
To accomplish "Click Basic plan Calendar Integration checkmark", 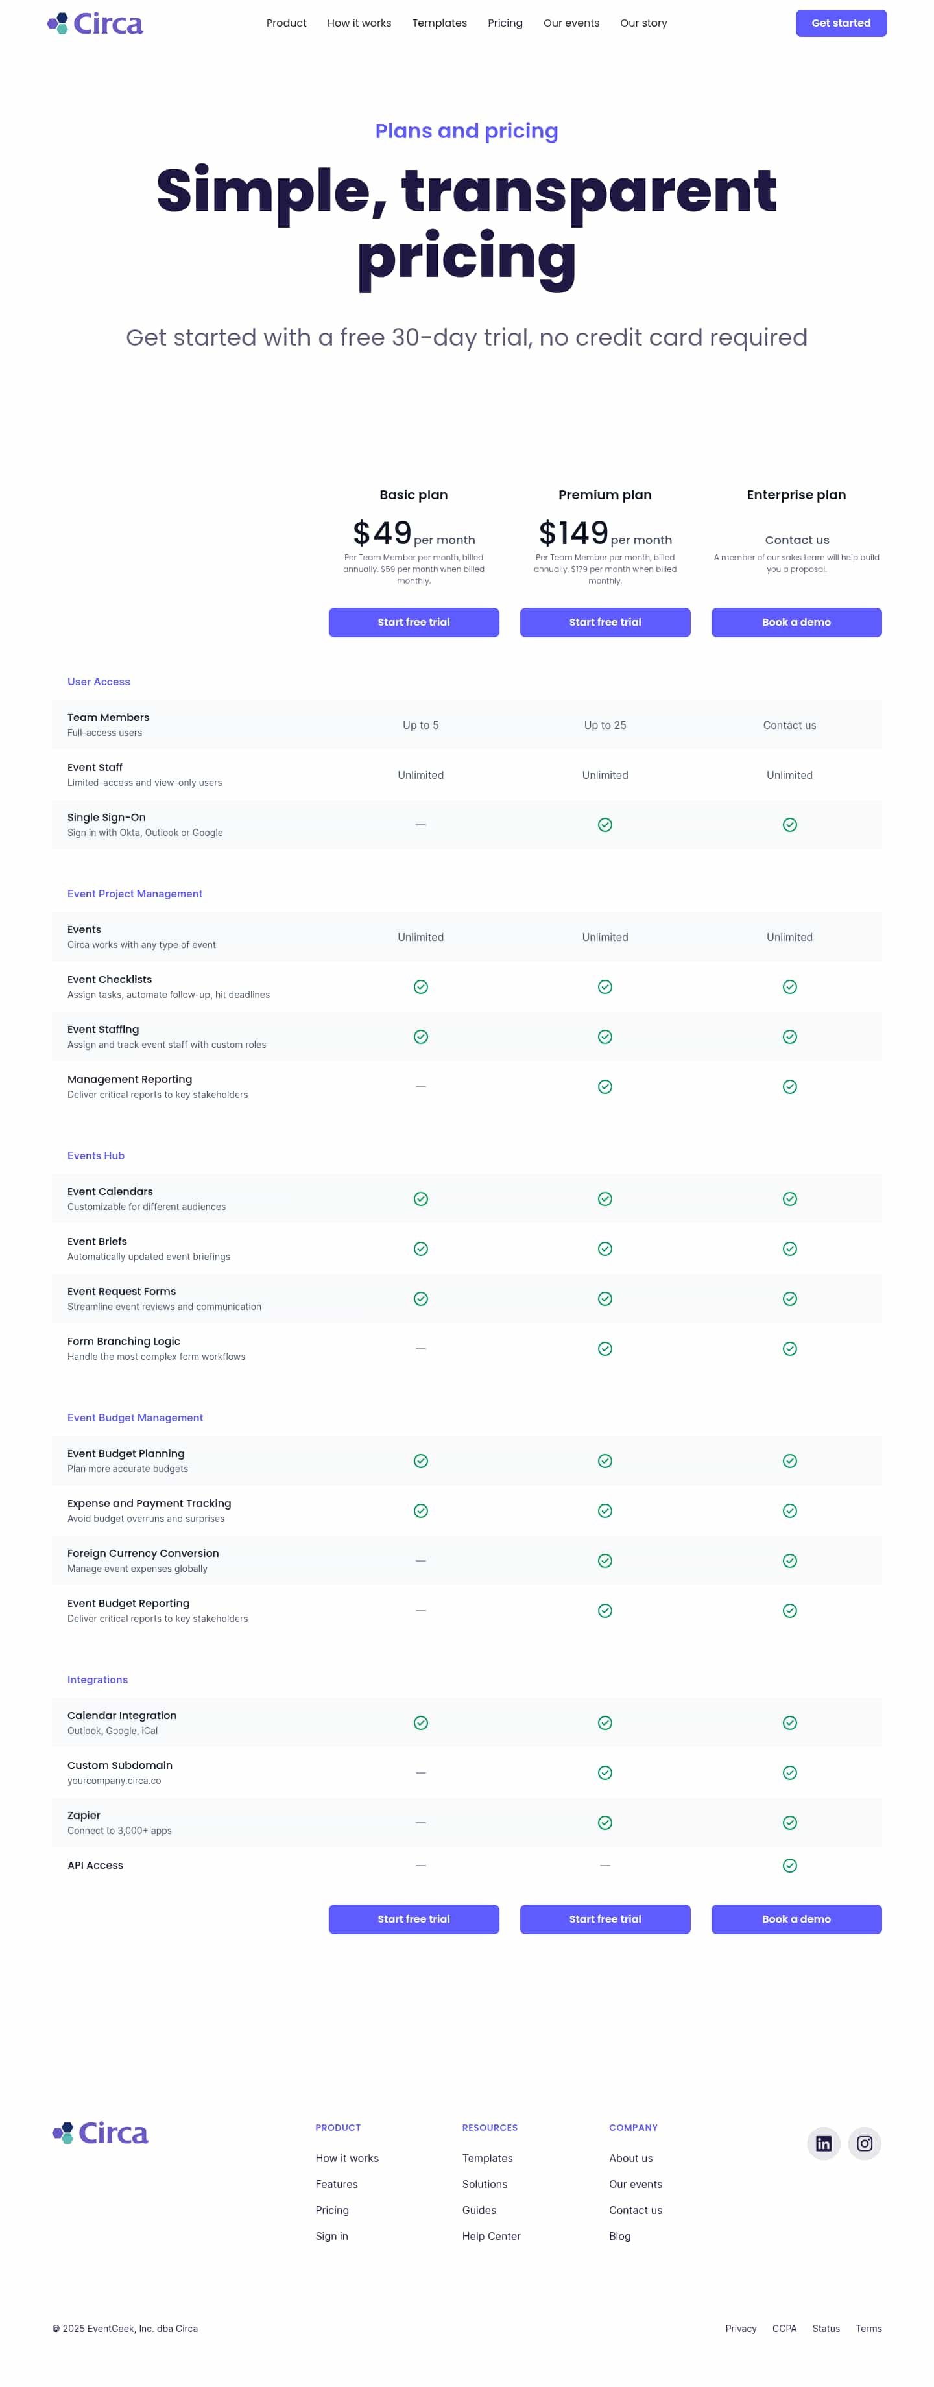I will pos(421,1722).
